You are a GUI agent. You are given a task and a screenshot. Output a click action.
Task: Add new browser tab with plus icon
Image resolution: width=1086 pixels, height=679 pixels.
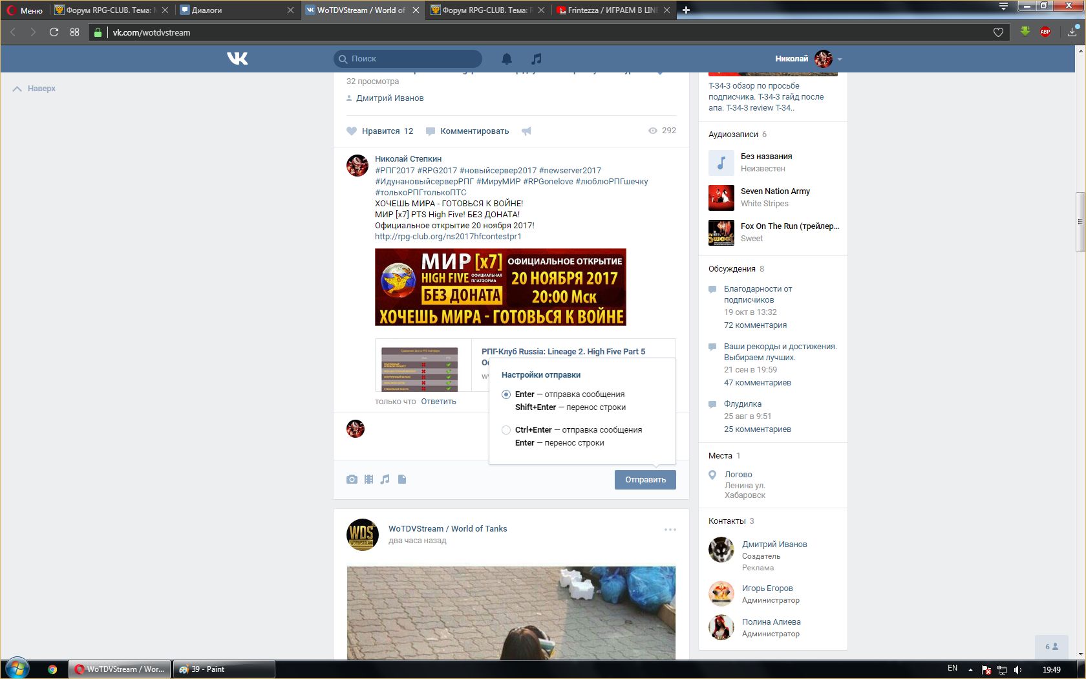[686, 10]
